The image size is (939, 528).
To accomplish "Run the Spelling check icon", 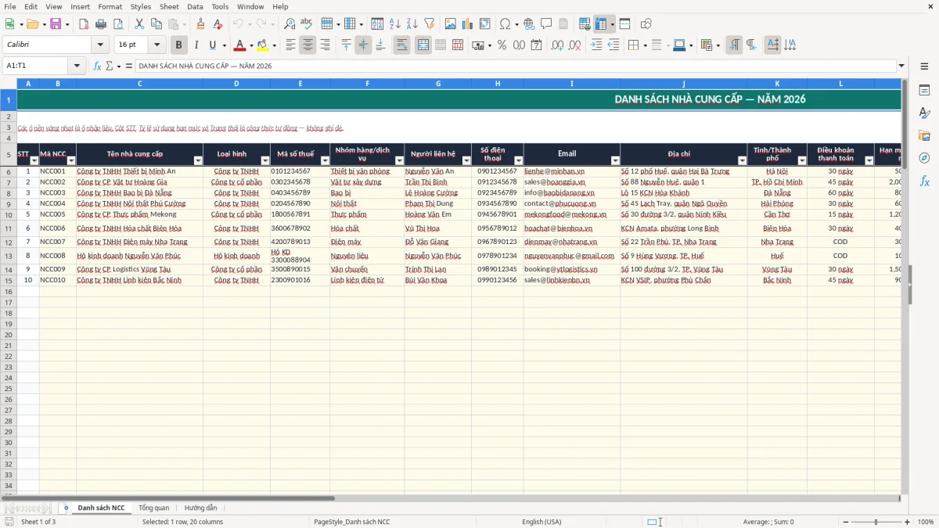I will [307, 24].
